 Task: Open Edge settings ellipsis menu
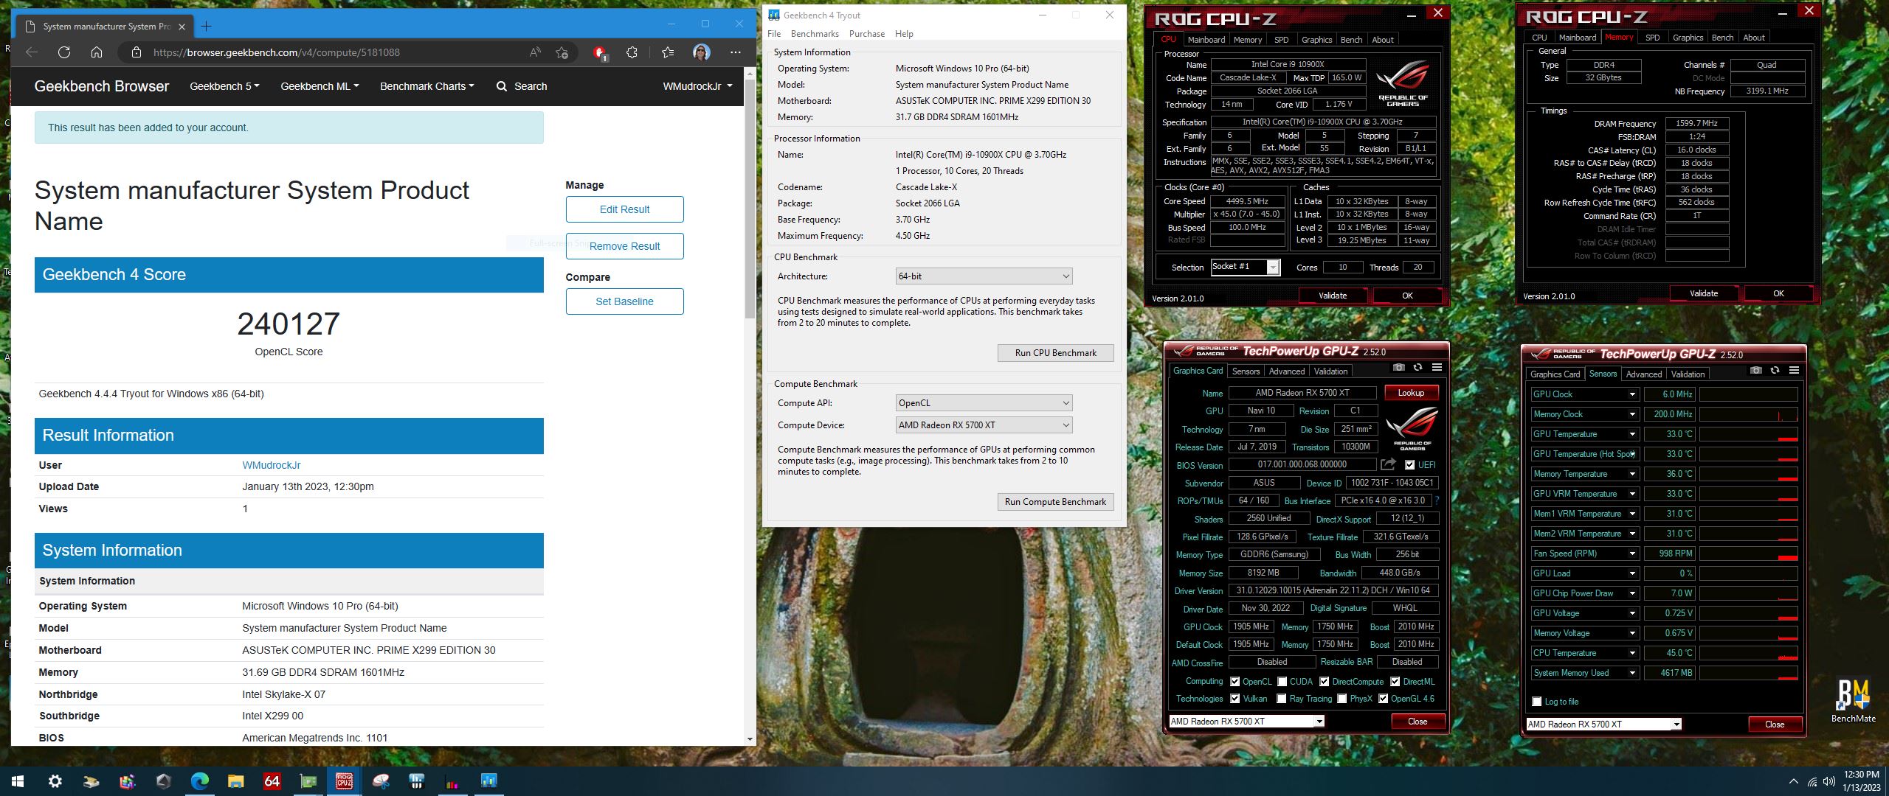point(735,52)
